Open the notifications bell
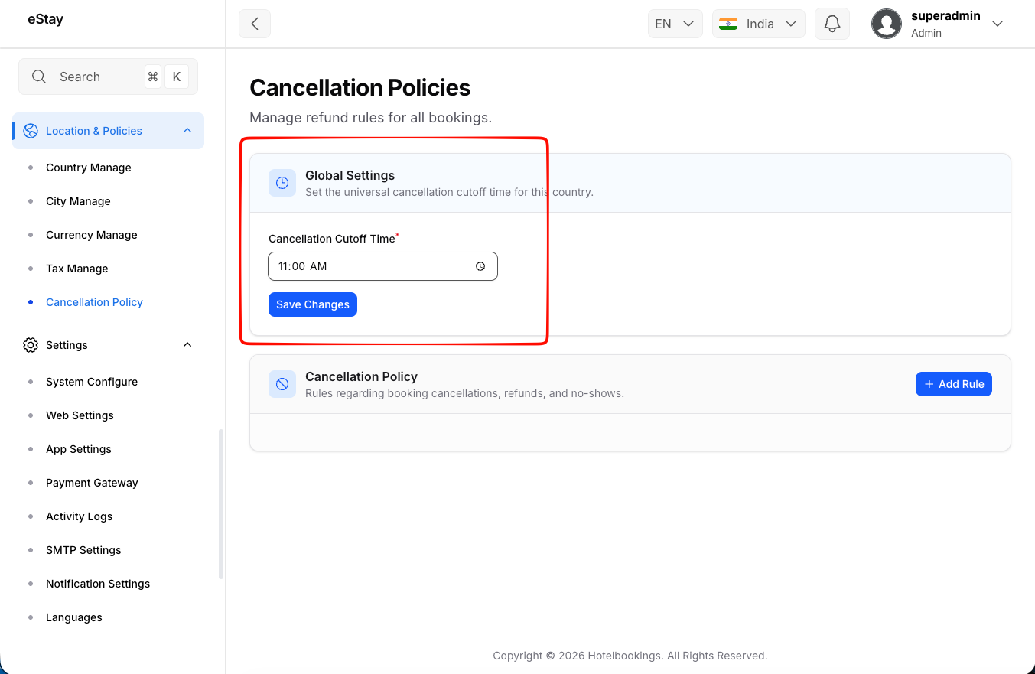The height and width of the screenshot is (674, 1035). click(832, 24)
